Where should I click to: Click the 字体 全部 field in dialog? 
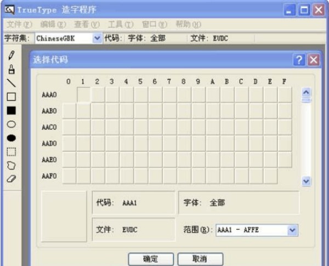point(239,202)
